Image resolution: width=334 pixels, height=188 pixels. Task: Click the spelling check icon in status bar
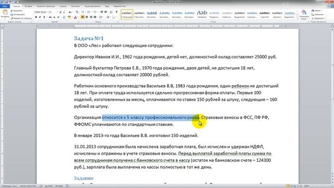[x=41, y=186]
